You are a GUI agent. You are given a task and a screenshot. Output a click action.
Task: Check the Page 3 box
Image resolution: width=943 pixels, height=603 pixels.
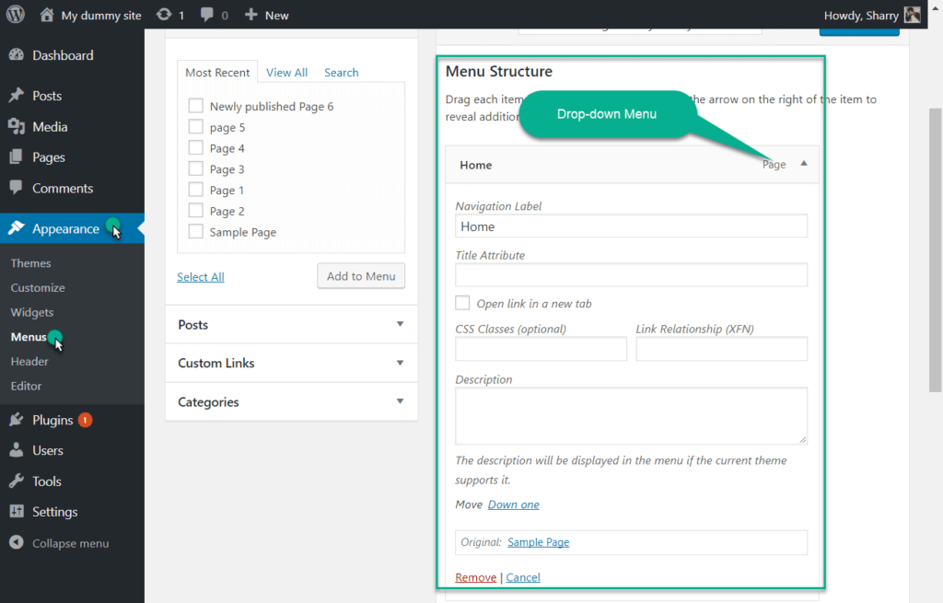(x=195, y=169)
